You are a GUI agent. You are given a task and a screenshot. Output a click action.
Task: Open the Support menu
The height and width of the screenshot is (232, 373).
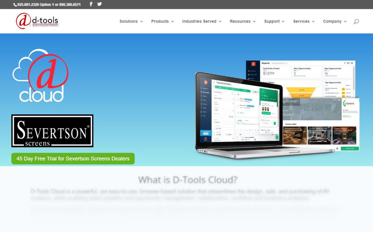point(274,21)
